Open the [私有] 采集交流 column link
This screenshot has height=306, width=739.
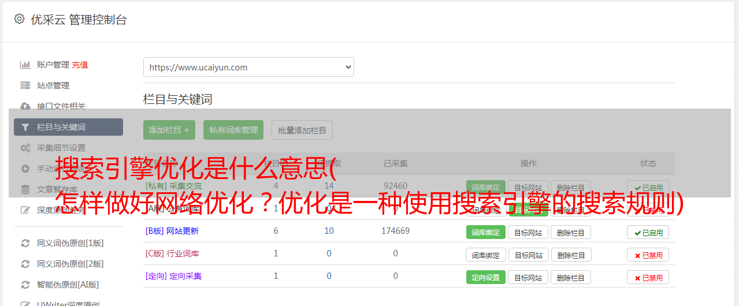coord(173,186)
